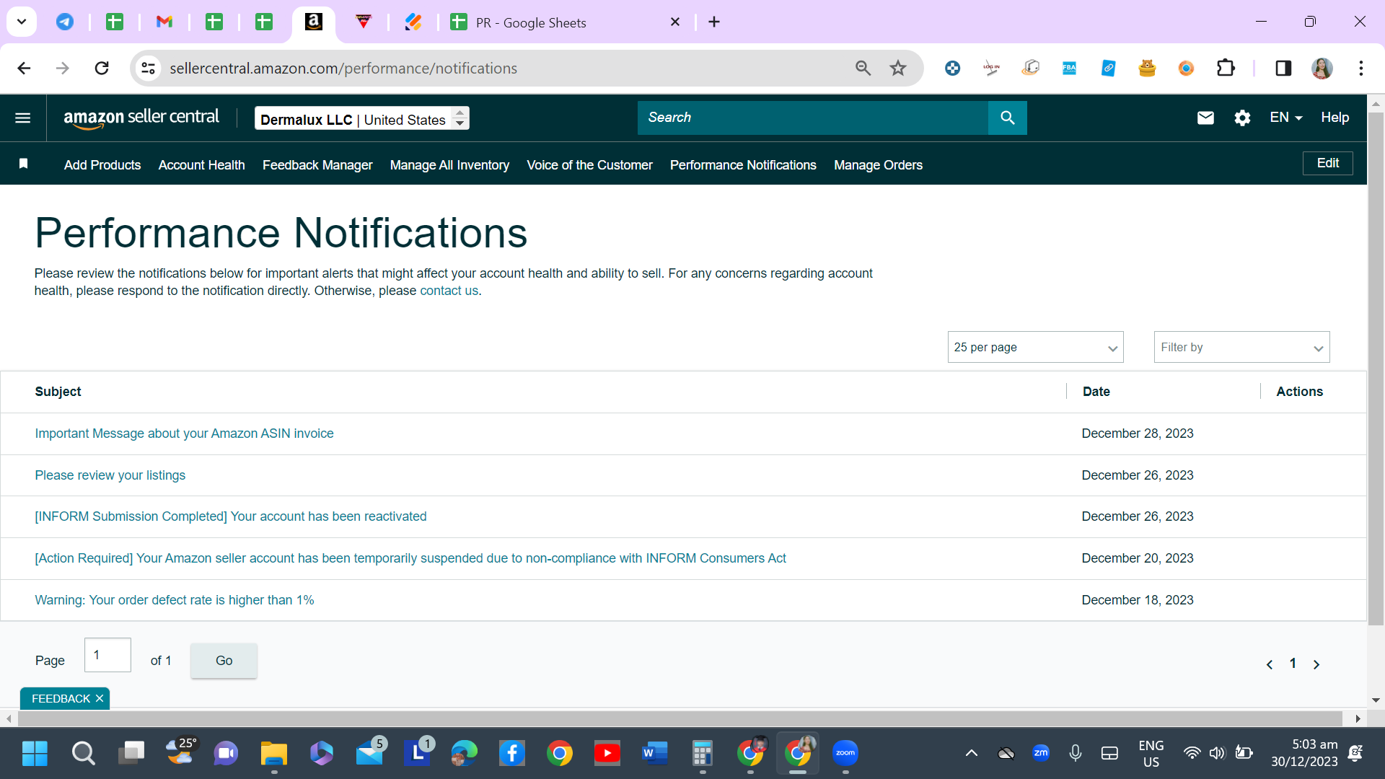The height and width of the screenshot is (779, 1385).
Task: Open the Zoom app in taskbar
Action: pyautogui.click(x=845, y=754)
